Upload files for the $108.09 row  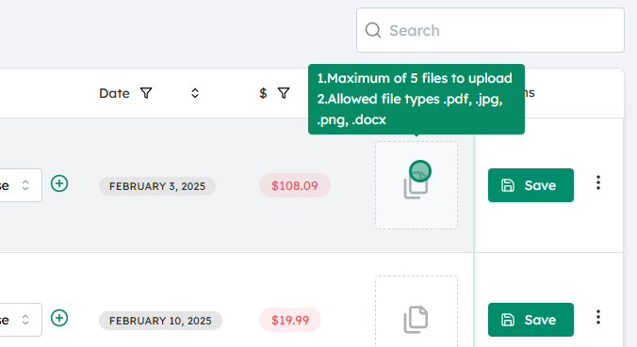pyautogui.click(x=416, y=185)
